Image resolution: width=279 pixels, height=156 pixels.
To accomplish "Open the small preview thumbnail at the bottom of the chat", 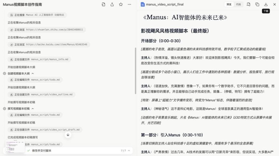I will (15, 147).
